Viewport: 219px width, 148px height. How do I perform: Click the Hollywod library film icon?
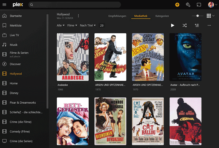point(4,73)
